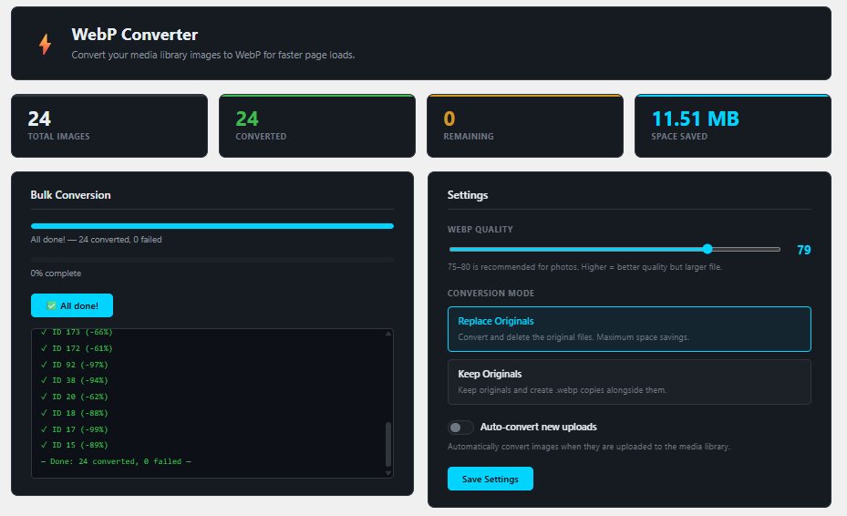847x516 pixels.
Task: Click the Auto-convert new uploads label
Action: point(538,427)
